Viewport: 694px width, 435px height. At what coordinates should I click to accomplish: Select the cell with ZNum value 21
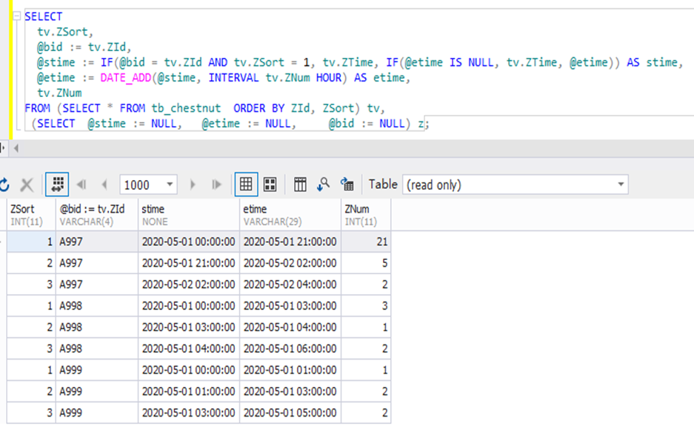pyautogui.click(x=366, y=242)
